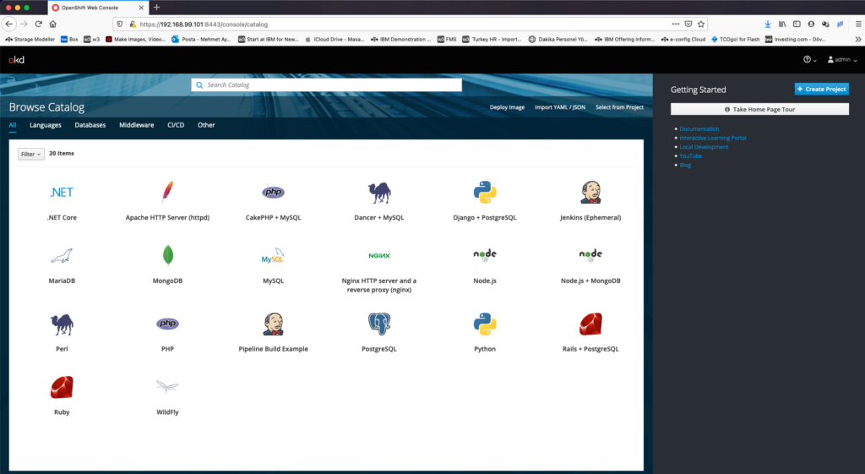Open the Node.js catalog icon
Viewport: 865px width, 474px height.
pos(485,254)
